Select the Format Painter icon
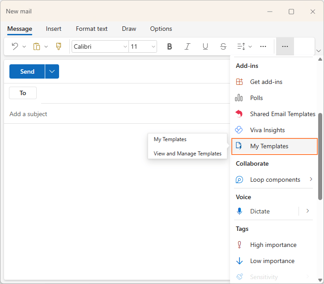The height and width of the screenshot is (284, 324). [x=58, y=46]
